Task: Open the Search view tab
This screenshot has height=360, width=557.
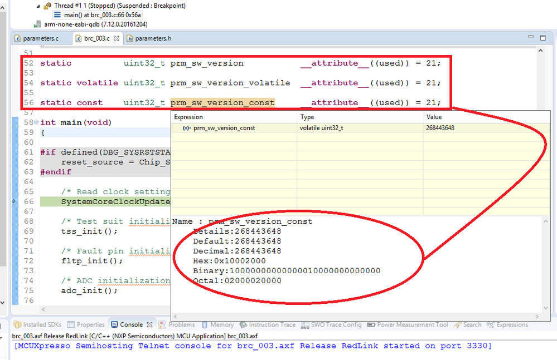Action: click(468, 324)
